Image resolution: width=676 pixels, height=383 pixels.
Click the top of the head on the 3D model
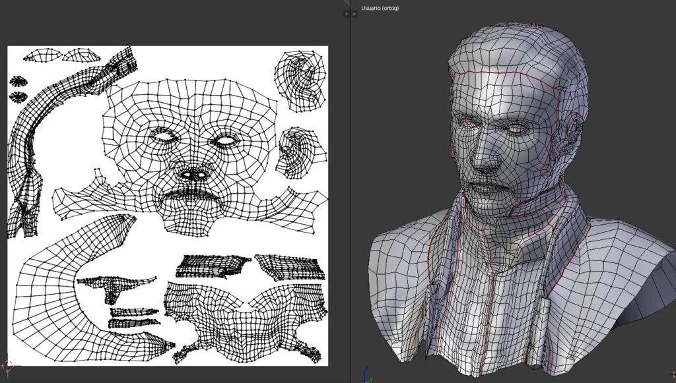tap(515, 40)
